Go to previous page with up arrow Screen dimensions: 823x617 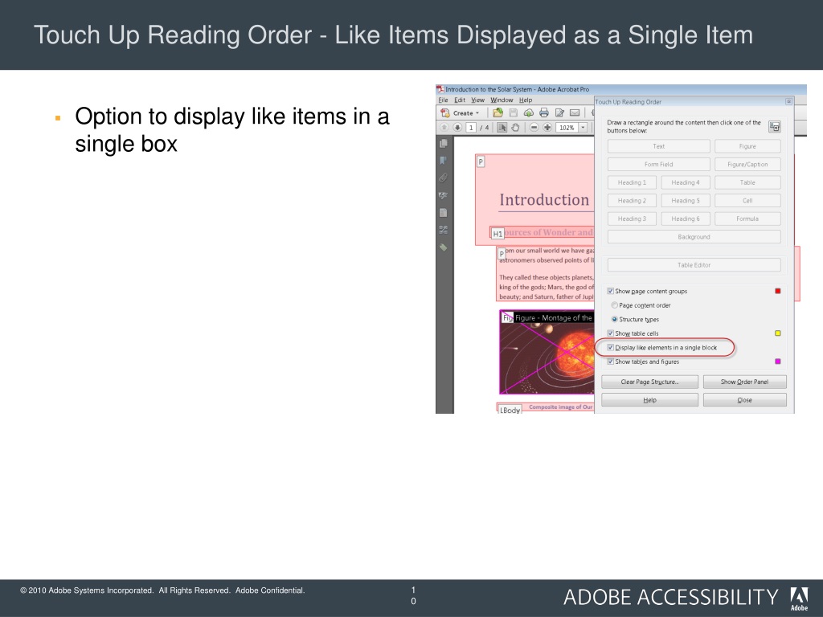coord(444,128)
